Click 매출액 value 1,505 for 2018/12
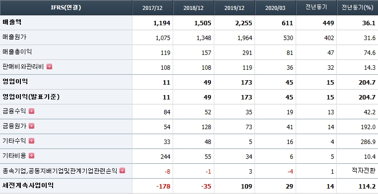The image size is (378, 194). [203, 23]
